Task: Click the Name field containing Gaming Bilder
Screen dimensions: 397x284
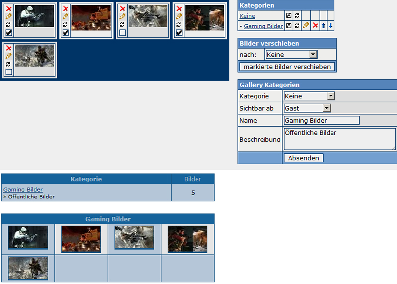Action: [x=322, y=120]
